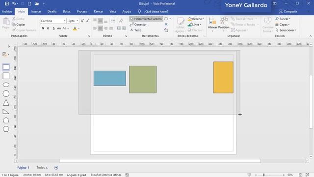Viewport: 314px width, 177px height.
Task: Click the Save icon in quick access toolbar
Action: click(x=6, y=3)
